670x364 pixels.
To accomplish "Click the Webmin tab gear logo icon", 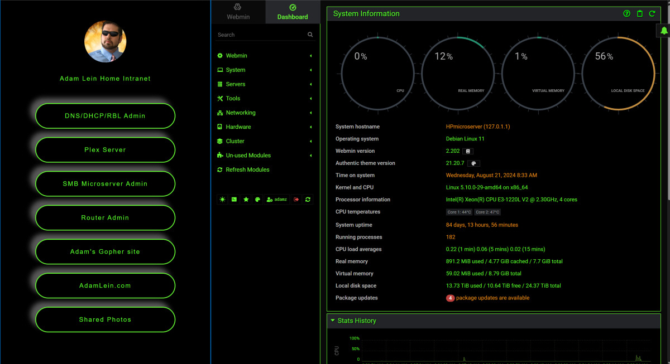I will [238, 7].
